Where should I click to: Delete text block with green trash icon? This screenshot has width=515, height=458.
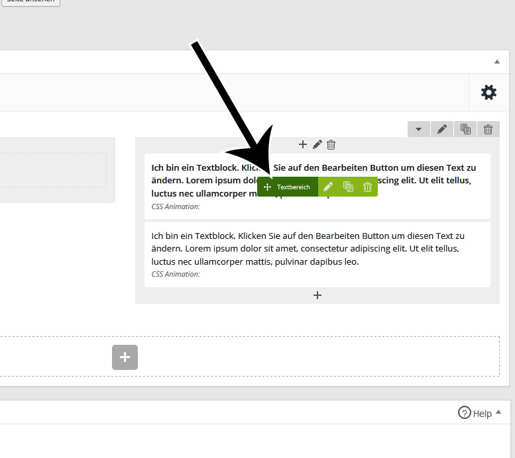coord(367,187)
